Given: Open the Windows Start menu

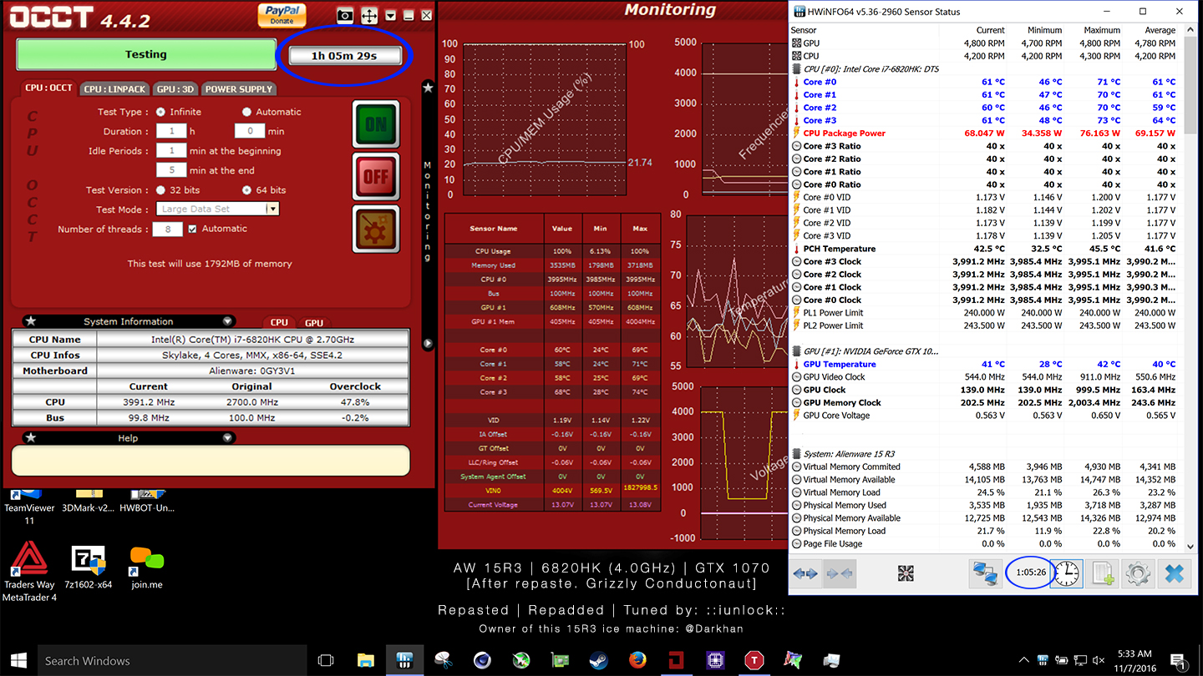Looking at the screenshot, I should coord(18,660).
